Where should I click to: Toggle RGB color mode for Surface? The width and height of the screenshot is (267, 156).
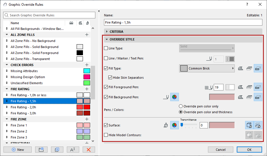tap(175, 125)
